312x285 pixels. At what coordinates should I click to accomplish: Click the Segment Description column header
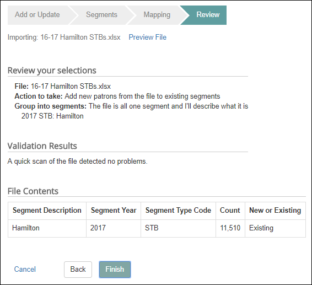tap(47, 211)
